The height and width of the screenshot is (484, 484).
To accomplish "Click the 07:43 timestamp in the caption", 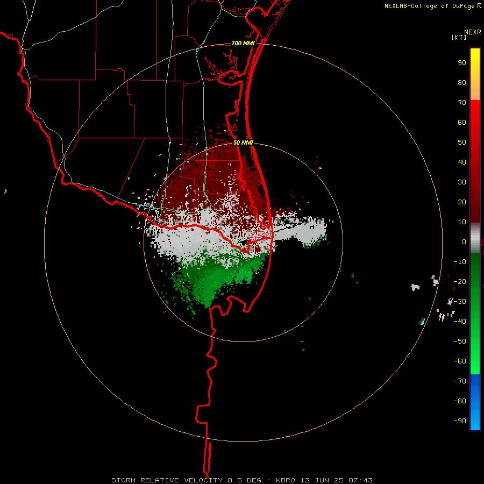I will [x=360, y=480].
